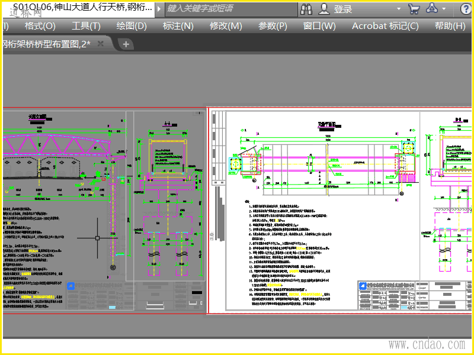Open the Acrobat 标记(C) menu
The image size is (474, 355).
[385, 26]
